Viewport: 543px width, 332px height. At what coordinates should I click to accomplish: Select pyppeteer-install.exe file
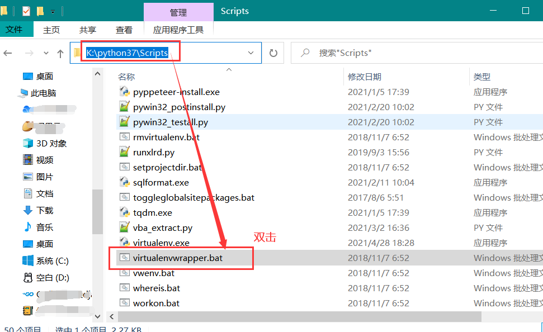176,92
